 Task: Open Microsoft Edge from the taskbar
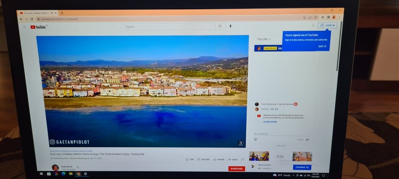tap(63, 174)
